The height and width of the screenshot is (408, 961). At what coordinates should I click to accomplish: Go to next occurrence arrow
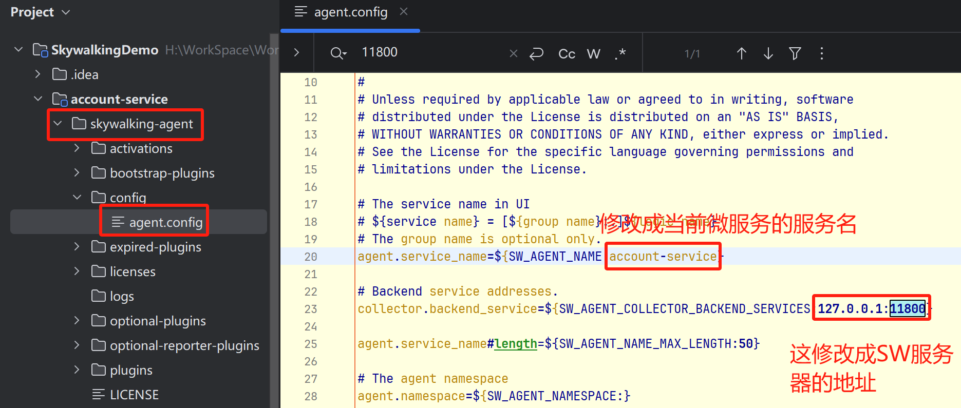[768, 53]
